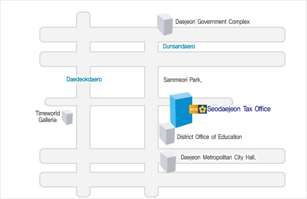Image resolution: width=307 pixels, height=199 pixels.
Task: Click the Daedeokdaero road label
Action: pyautogui.click(x=84, y=79)
